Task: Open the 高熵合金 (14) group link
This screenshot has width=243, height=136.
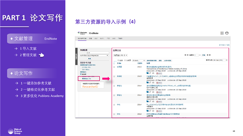Action: pos(86,79)
